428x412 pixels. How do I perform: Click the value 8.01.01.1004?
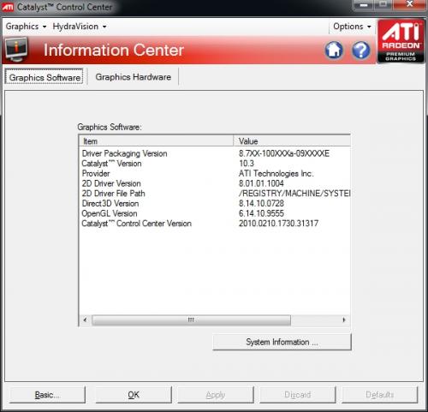coord(261,183)
